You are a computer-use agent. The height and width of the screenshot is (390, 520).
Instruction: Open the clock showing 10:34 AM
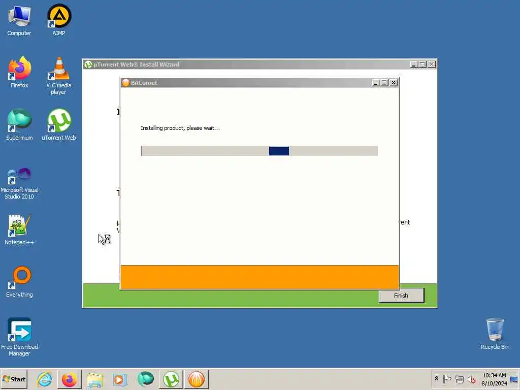(494, 379)
